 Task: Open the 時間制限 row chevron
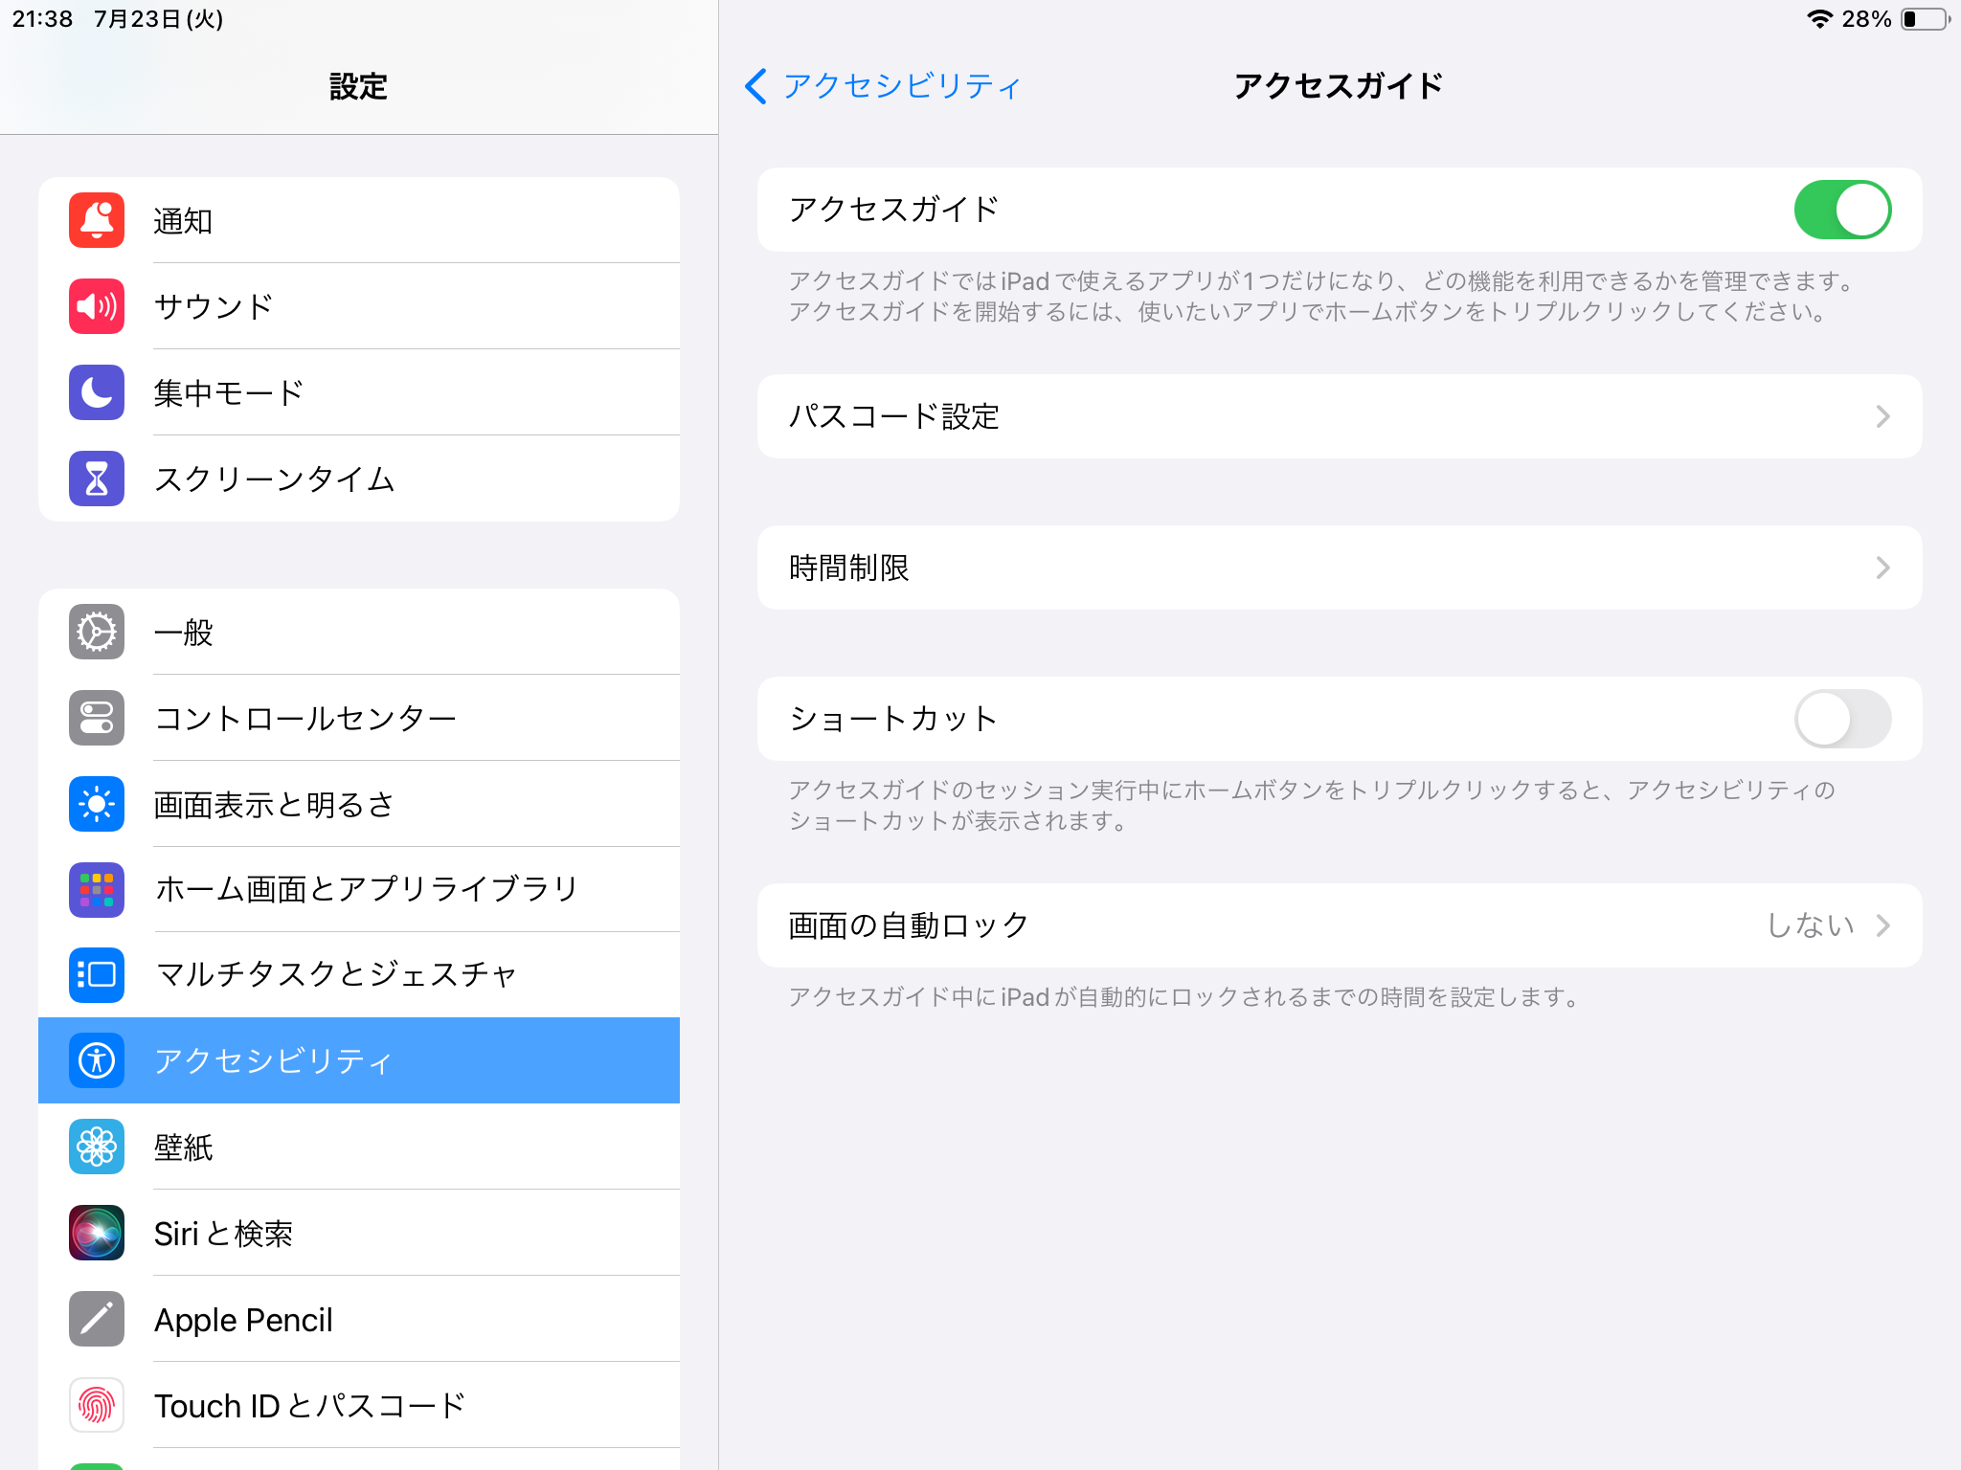pyautogui.click(x=1882, y=568)
